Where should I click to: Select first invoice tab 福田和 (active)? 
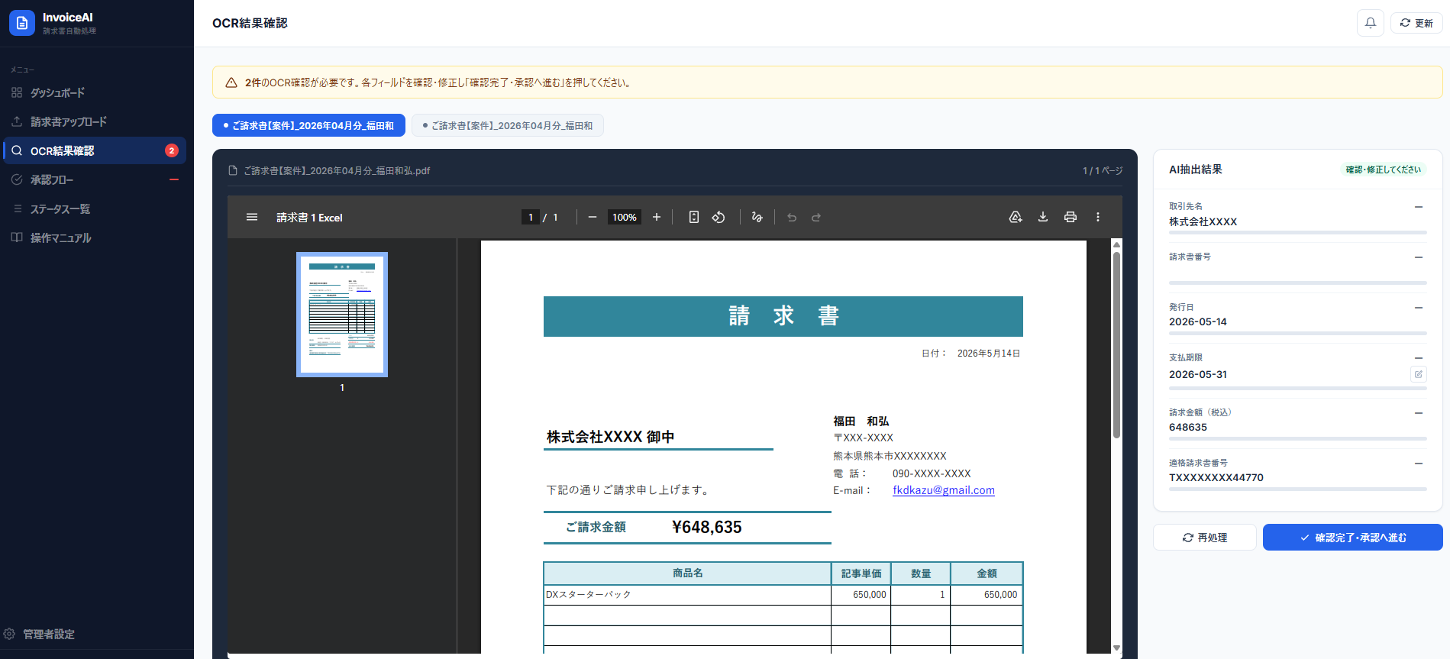click(308, 125)
